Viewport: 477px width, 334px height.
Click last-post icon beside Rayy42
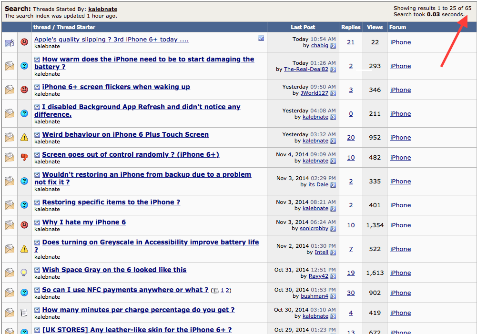tap(333, 276)
